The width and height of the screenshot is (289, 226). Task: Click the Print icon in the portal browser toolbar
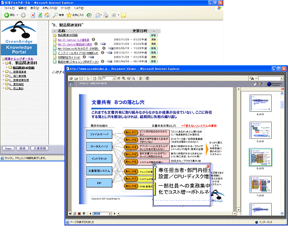(x=106, y=15)
